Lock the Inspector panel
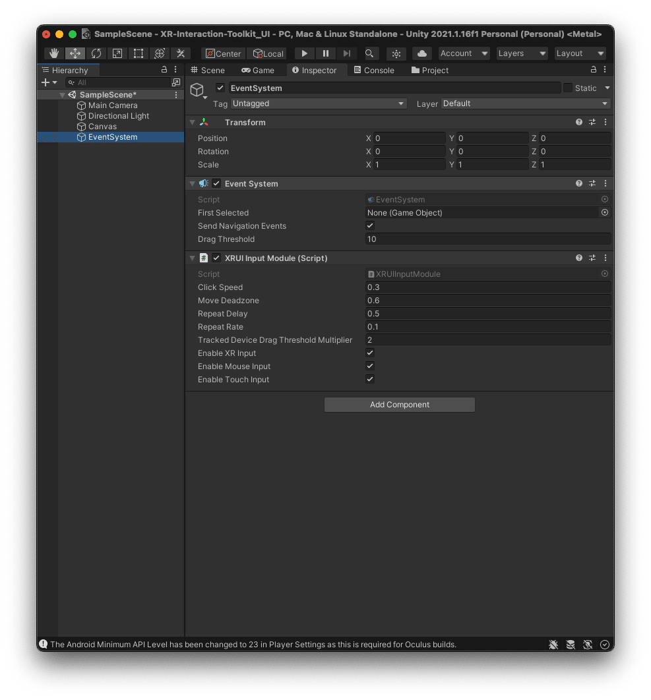The width and height of the screenshot is (651, 700). [x=594, y=70]
